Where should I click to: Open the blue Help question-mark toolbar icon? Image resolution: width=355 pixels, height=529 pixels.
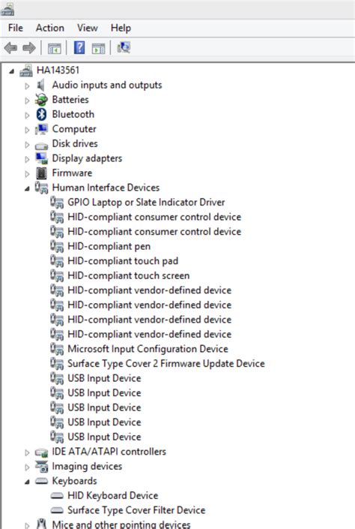79,47
